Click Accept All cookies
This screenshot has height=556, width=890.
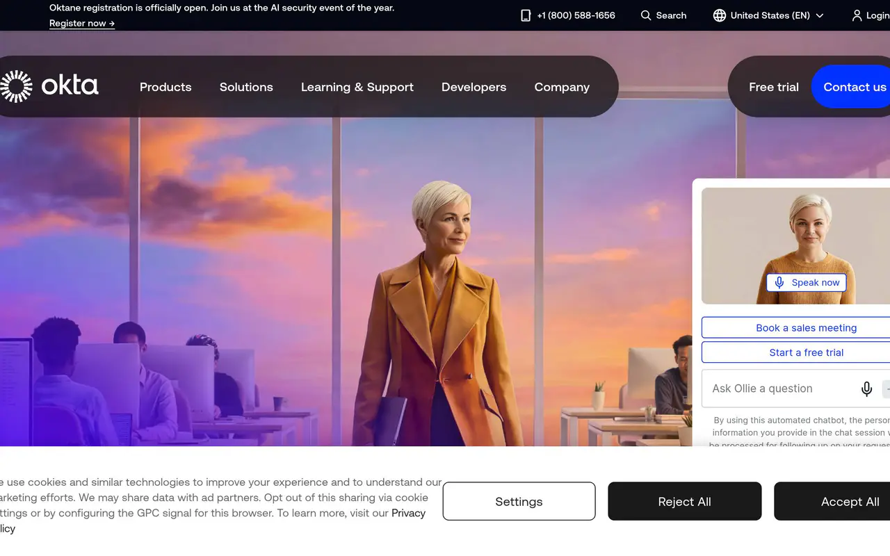832,502
